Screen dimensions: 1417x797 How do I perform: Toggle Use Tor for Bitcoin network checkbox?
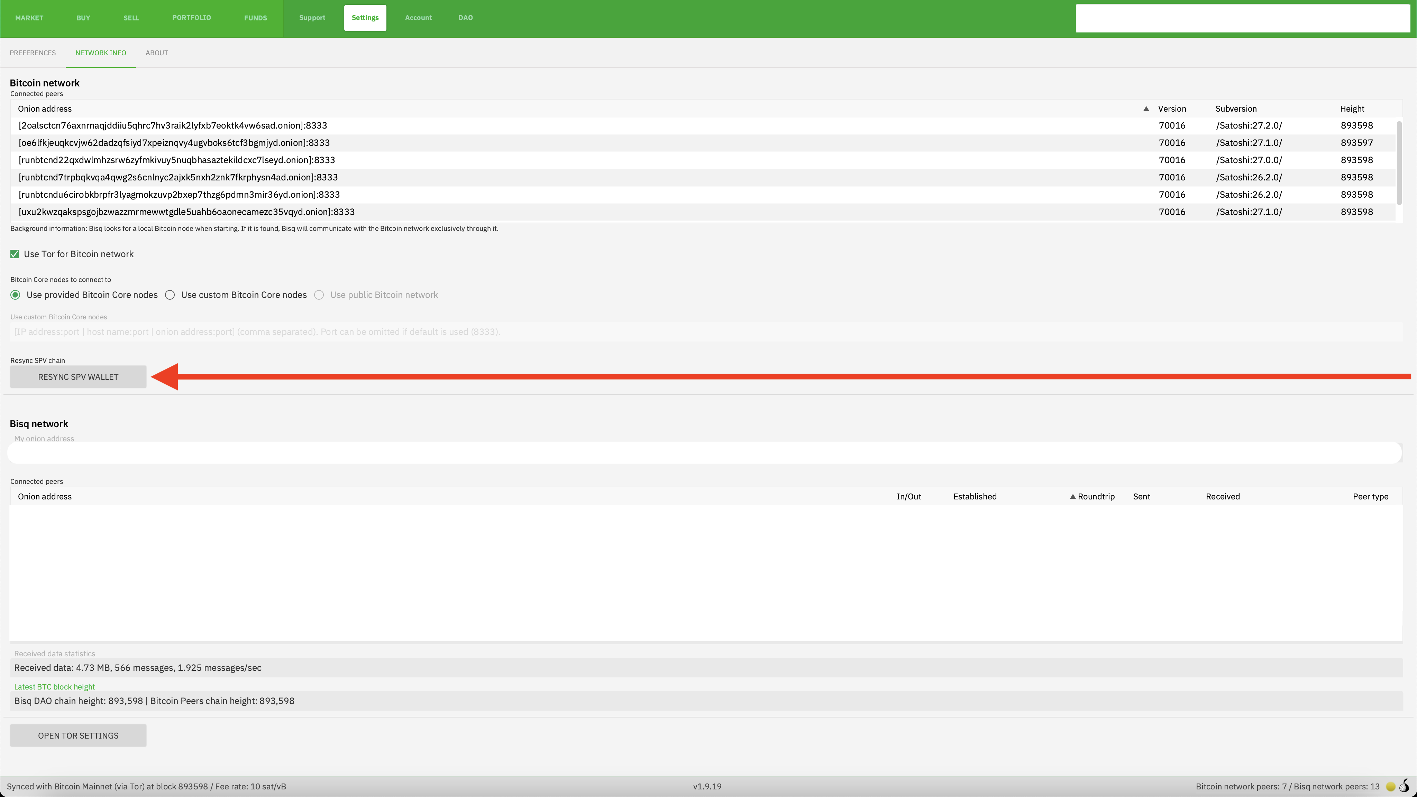(x=15, y=254)
